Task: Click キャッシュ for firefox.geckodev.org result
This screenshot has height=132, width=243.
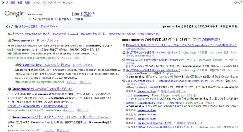Action: click(69, 110)
